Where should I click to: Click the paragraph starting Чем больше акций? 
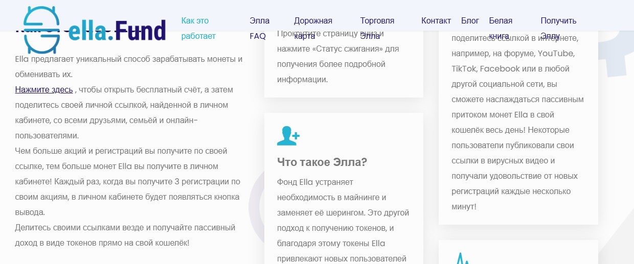(128, 182)
